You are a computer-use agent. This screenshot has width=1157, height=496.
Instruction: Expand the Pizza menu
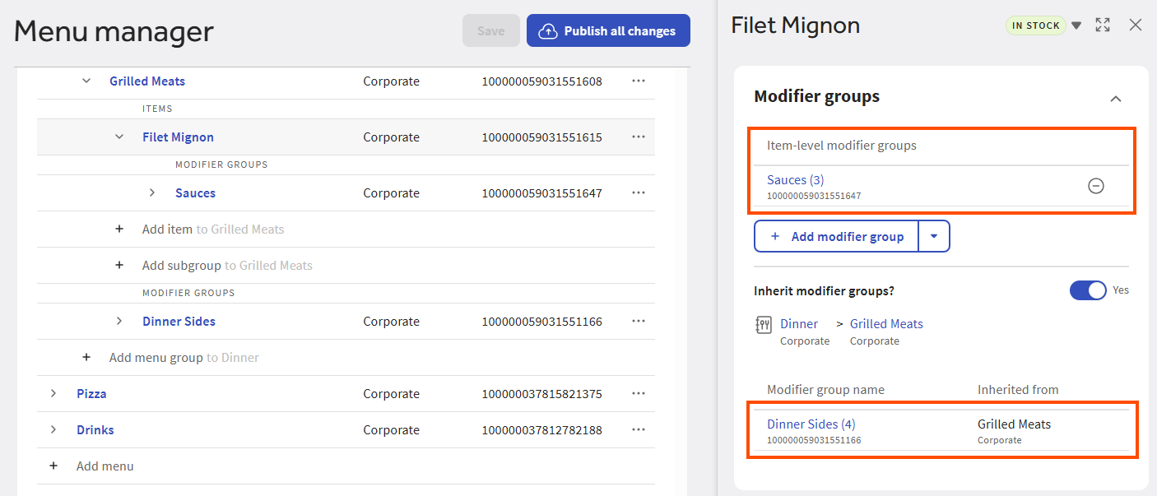coord(53,393)
